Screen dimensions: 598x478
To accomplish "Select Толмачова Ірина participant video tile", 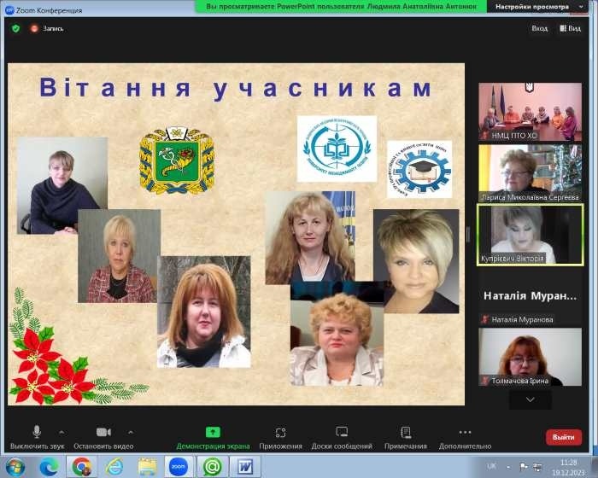I will tap(529, 357).
